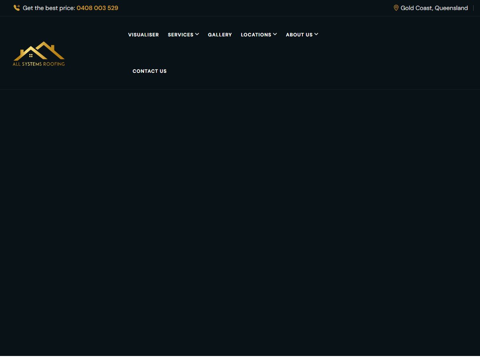Image resolution: width=480 pixels, height=360 pixels.
Task: Open the Services menu item
Action: click(x=181, y=35)
